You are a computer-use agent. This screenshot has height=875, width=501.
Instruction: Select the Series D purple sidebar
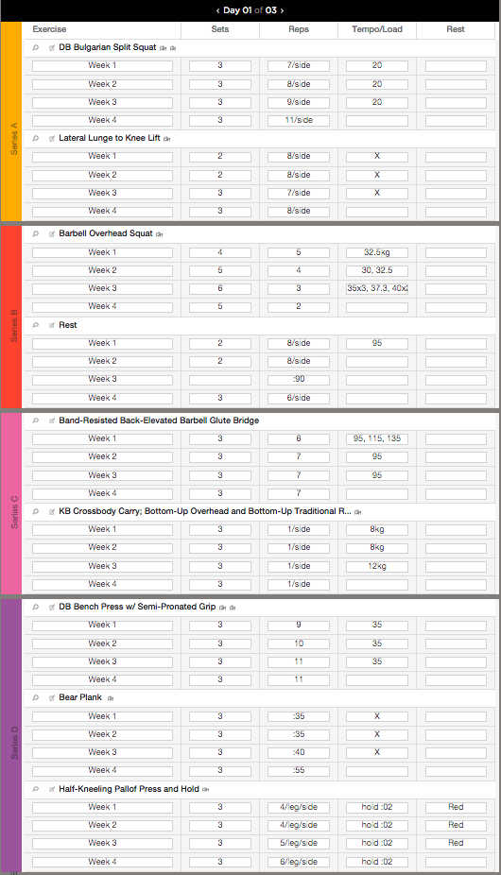11,735
